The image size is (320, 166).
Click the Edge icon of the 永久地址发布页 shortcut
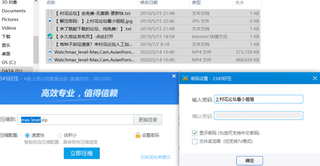coord(50,36)
